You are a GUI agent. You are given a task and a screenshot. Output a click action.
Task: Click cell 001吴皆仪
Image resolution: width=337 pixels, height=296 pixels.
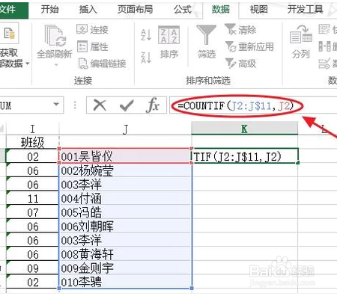coord(125,156)
